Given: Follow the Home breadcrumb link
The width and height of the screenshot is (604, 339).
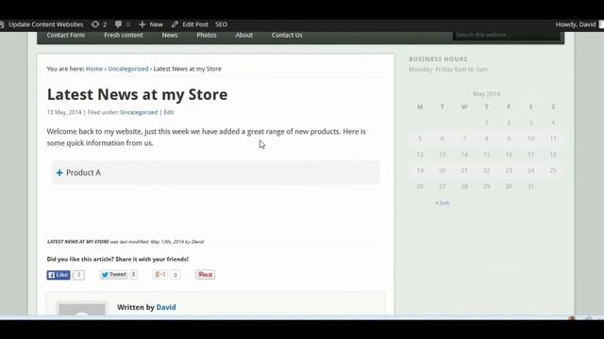Looking at the screenshot, I should pyautogui.click(x=94, y=69).
